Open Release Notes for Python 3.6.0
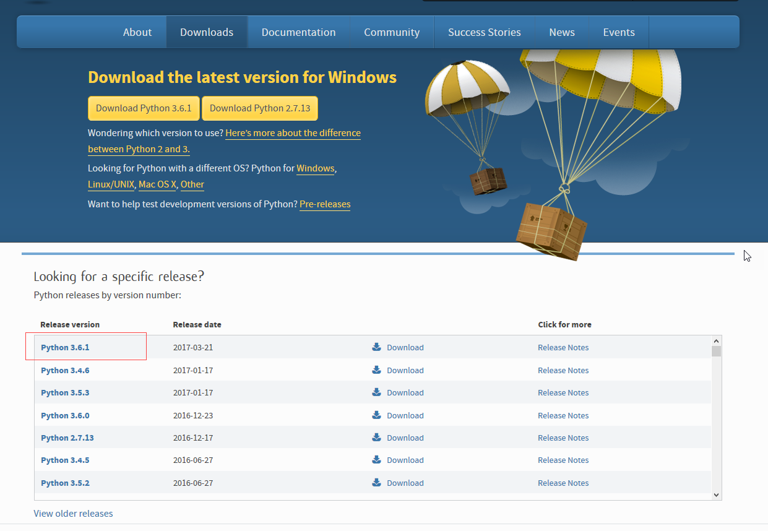 [x=563, y=415]
